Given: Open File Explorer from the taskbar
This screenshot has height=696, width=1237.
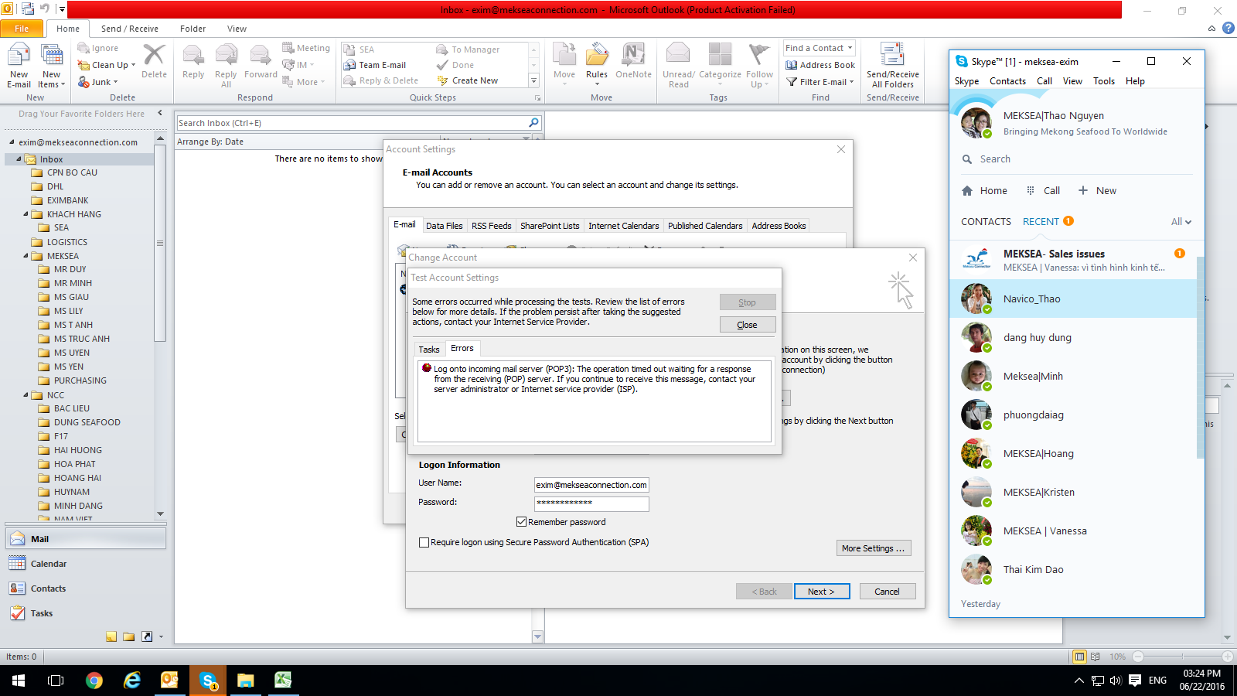Looking at the screenshot, I should point(245,681).
